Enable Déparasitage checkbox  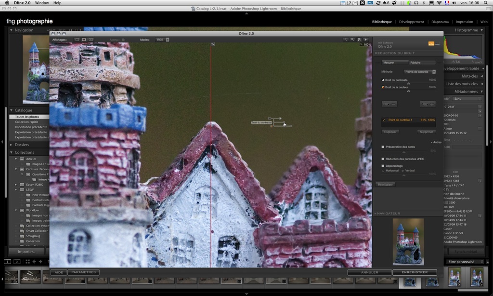(x=383, y=166)
